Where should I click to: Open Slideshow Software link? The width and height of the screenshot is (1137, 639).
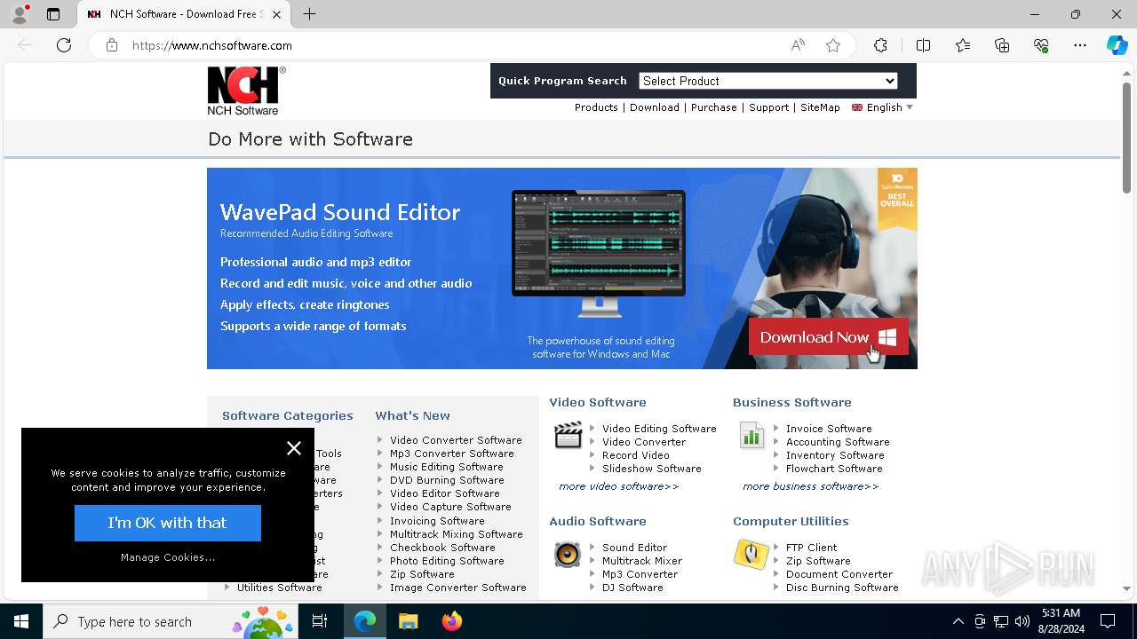point(652,469)
